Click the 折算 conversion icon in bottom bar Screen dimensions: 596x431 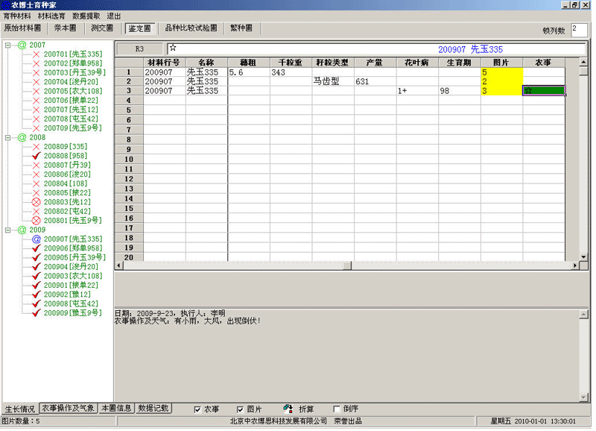click(x=288, y=409)
